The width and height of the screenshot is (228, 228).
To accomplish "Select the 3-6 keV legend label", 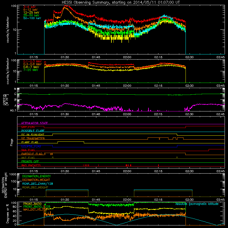I will coord(29,7).
